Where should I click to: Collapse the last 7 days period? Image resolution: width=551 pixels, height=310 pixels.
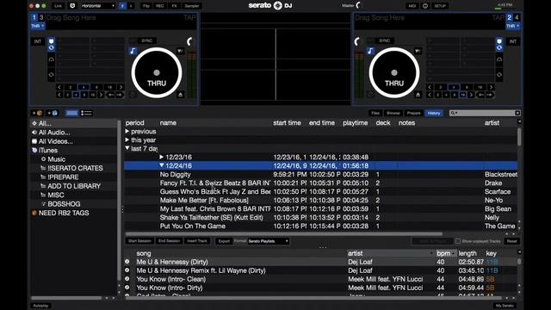(127, 148)
